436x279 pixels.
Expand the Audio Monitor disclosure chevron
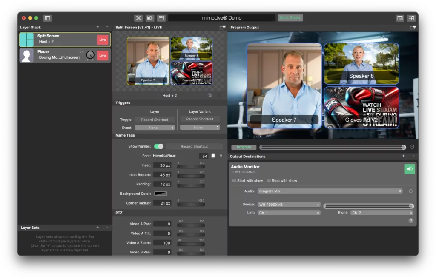tap(233, 172)
